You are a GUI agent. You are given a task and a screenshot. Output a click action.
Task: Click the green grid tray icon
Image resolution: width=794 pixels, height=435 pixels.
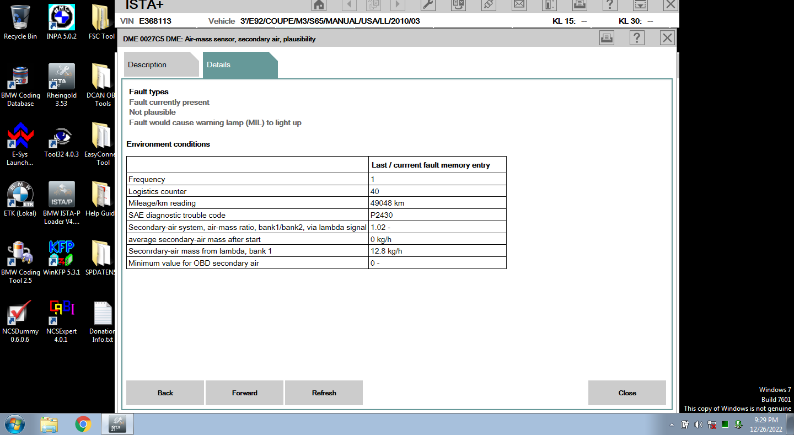tap(725, 425)
